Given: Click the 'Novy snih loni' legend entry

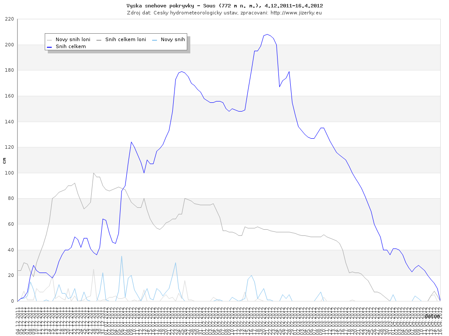Looking at the screenshot, I should pyautogui.click(x=73, y=39).
